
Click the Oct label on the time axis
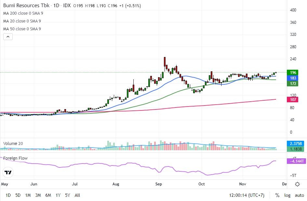tap(202, 184)
